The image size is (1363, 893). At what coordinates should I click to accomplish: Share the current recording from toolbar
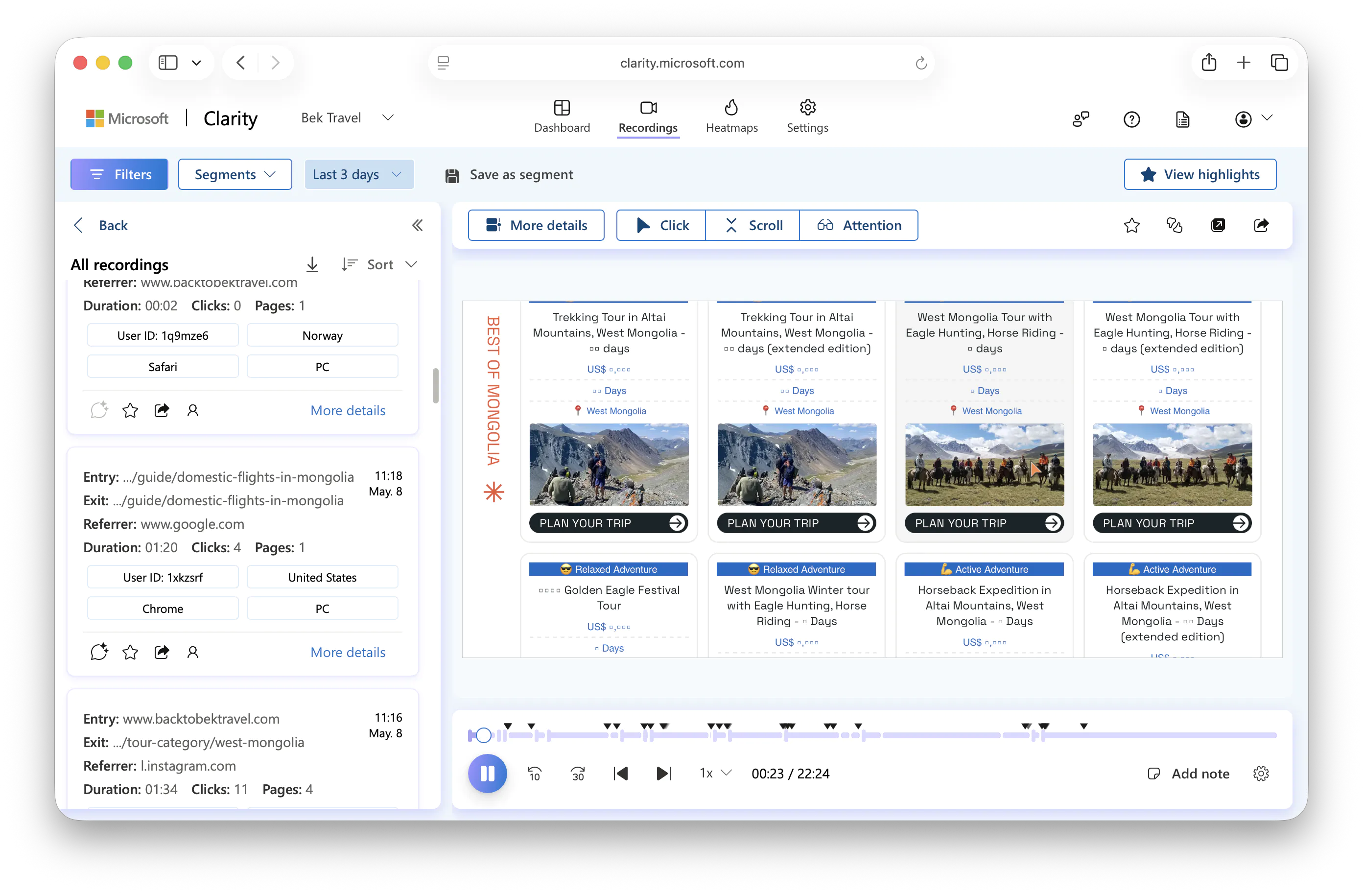click(1261, 225)
